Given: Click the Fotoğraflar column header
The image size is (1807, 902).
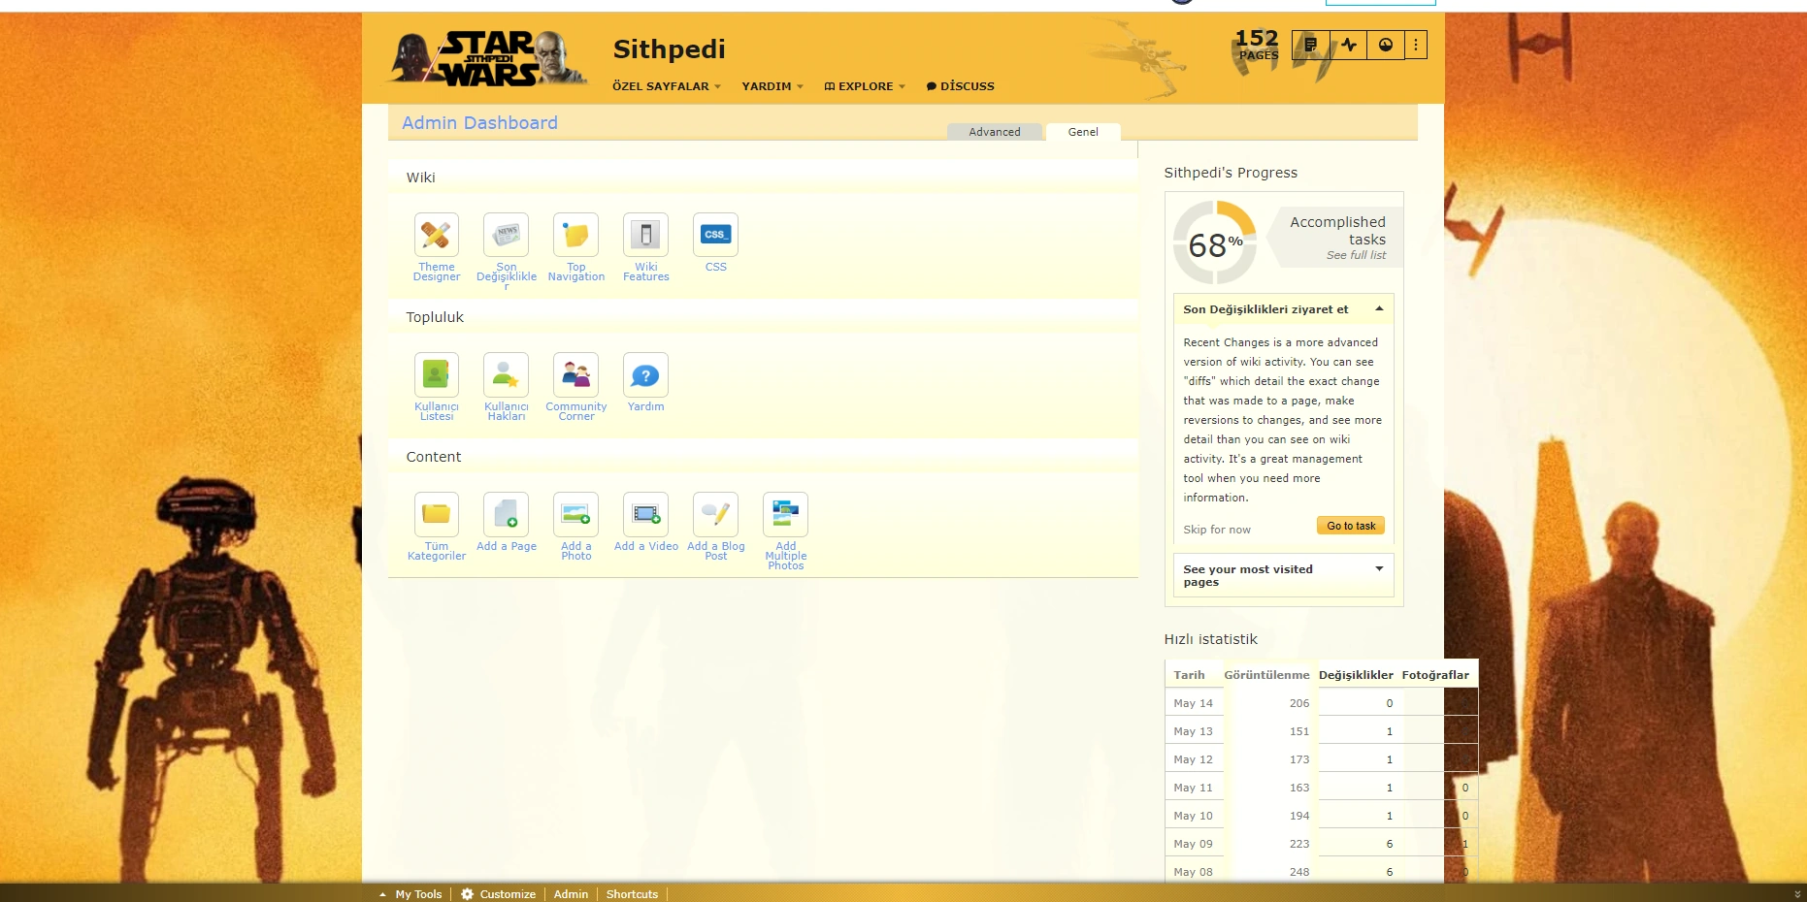Looking at the screenshot, I should click(x=1435, y=675).
